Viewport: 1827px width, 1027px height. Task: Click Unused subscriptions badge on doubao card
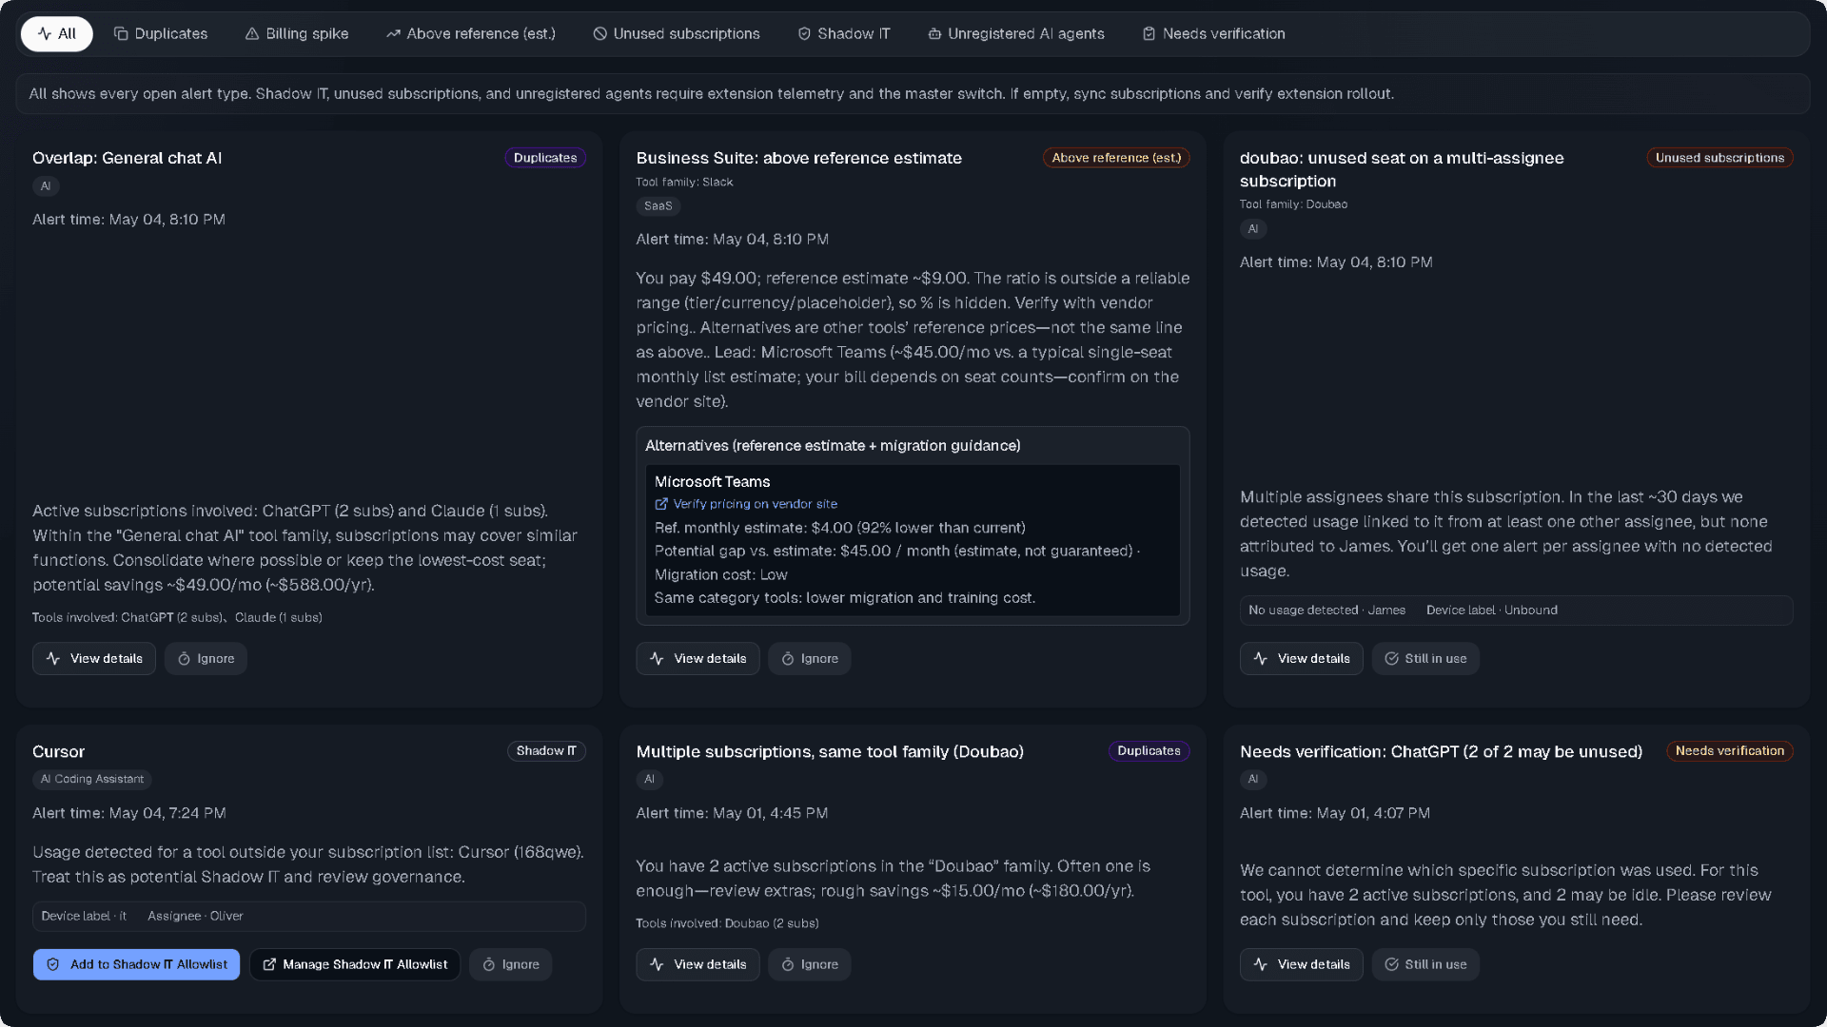tap(1719, 158)
